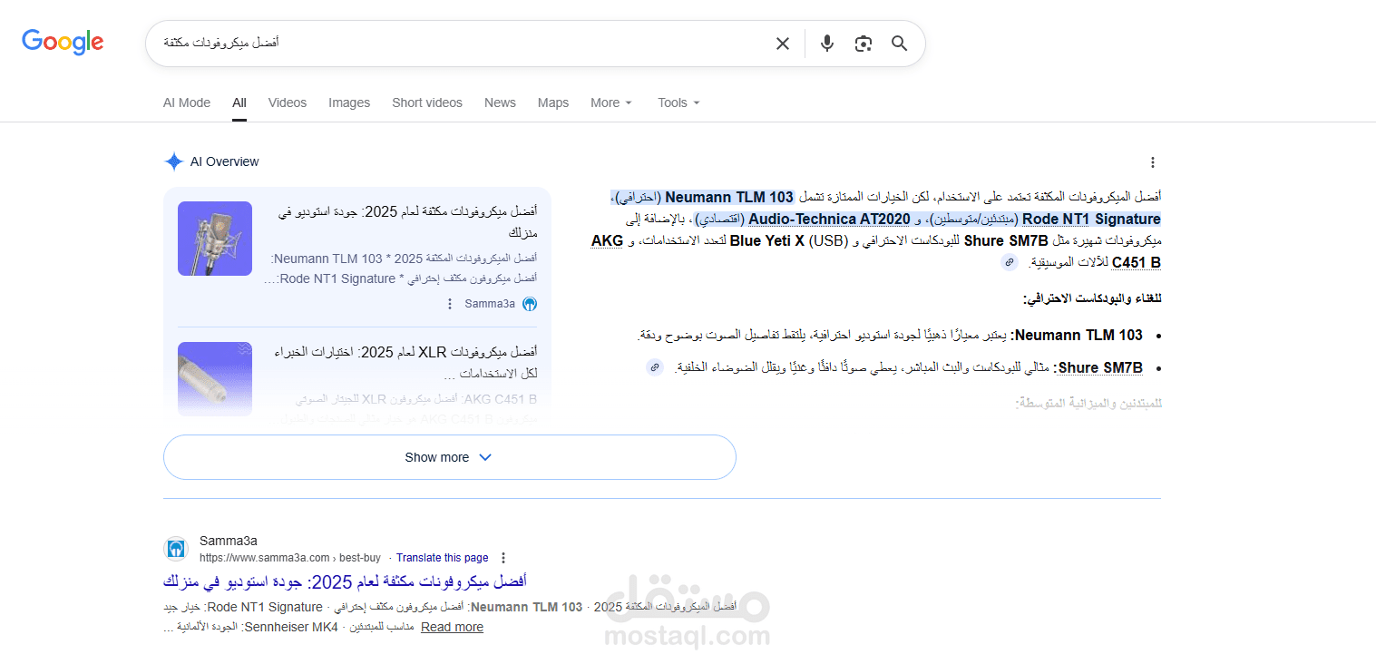Clear the search box with X icon

click(x=783, y=44)
